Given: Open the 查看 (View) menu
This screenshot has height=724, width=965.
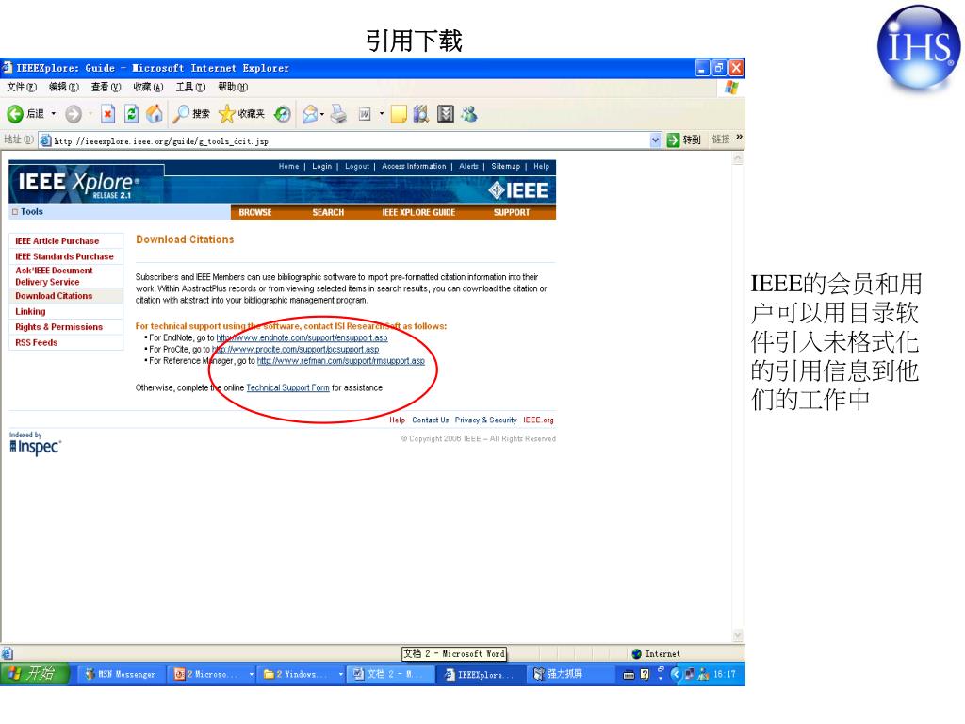Looking at the screenshot, I should 106,87.
